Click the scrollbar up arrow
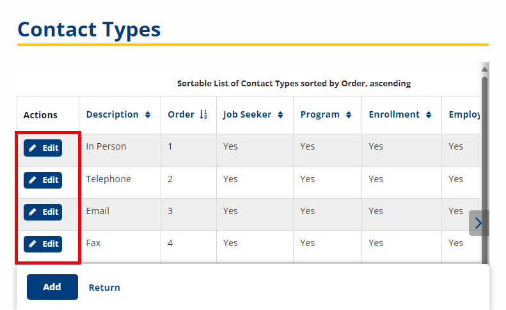Image resolution: width=506 pixels, height=310 pixels. [484, 70]
